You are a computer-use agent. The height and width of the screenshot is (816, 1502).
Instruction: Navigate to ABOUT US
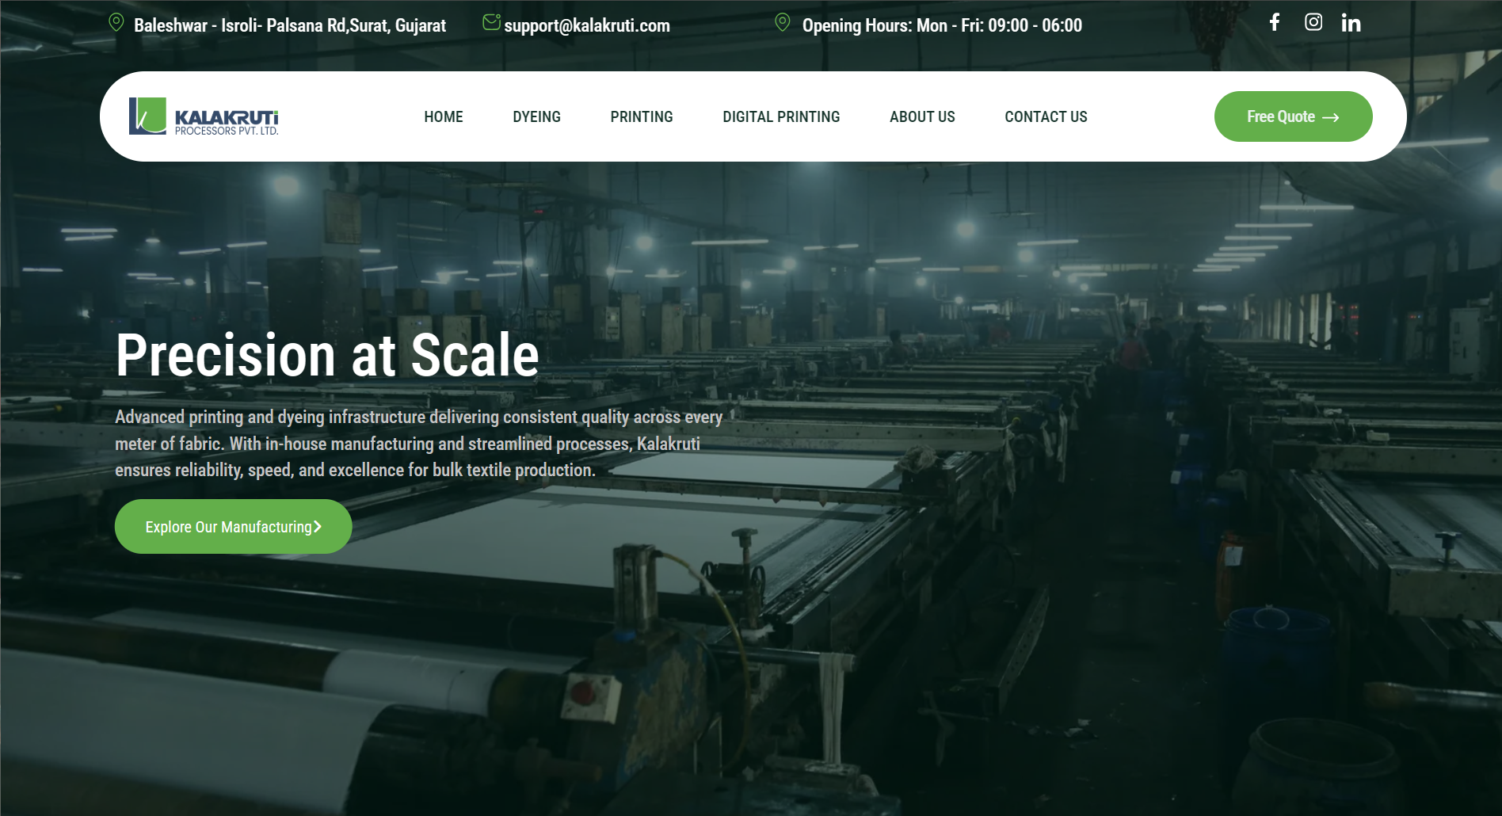(x=922, y=117)
